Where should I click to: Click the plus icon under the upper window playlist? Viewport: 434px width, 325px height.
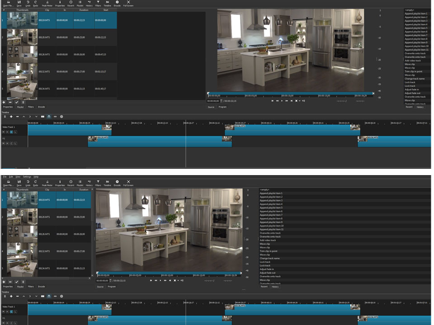(4, 102)
